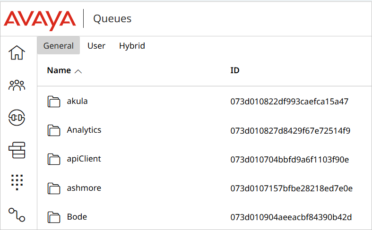The width and height of the screenshot is (372, 230).
Task: Open the Home icon in sidebar
Action: 17,52
